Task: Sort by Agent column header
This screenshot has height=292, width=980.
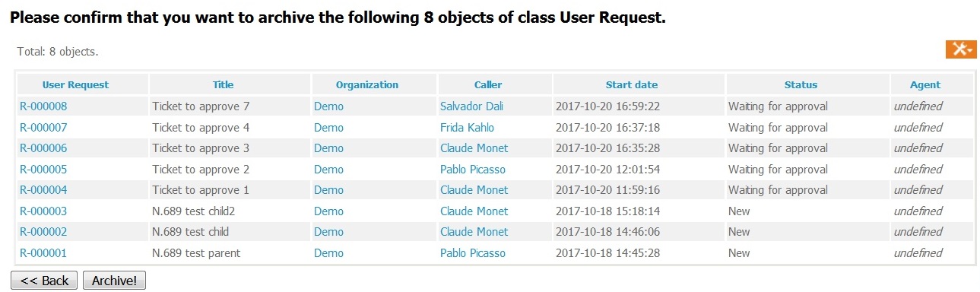Action: click(x=925, y=85)
